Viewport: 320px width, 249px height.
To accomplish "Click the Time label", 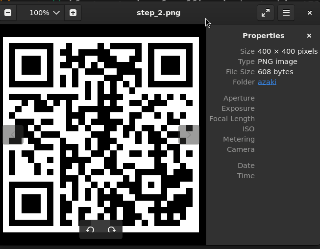I will (x=246, y=176).
